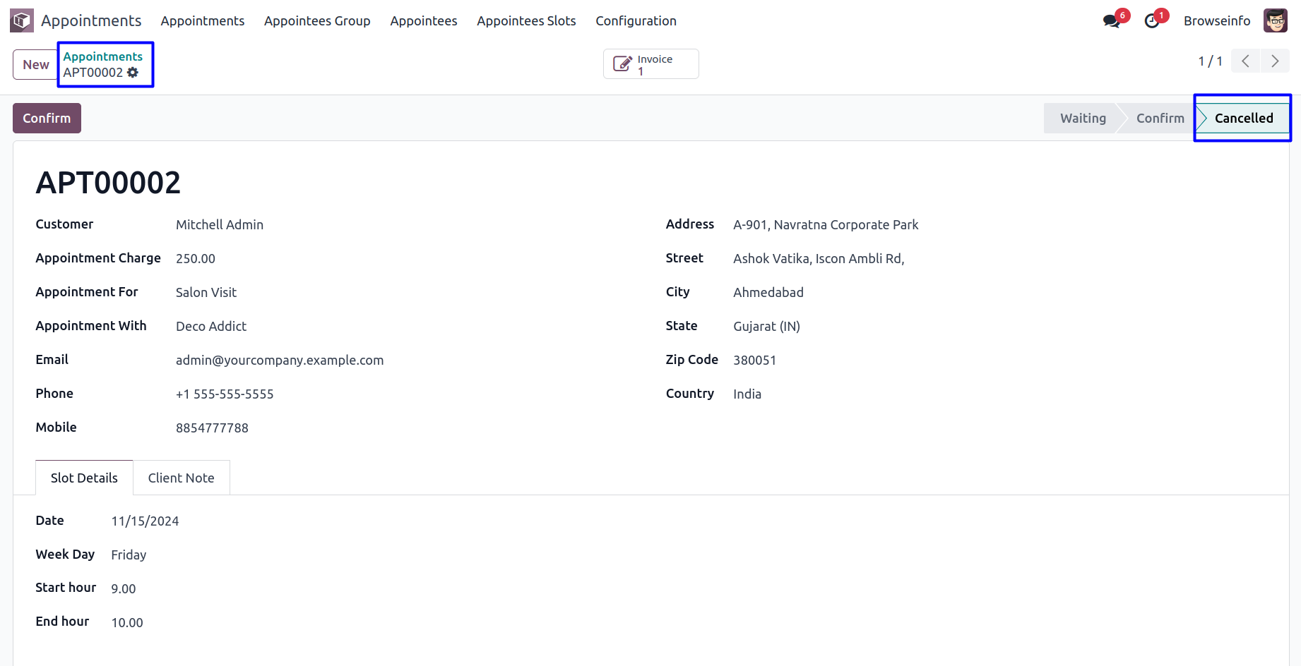Image resolution: width=1301 pixels, height=666 pixels.
Task: Open the activities clock icon
Action: [1151, 21]
